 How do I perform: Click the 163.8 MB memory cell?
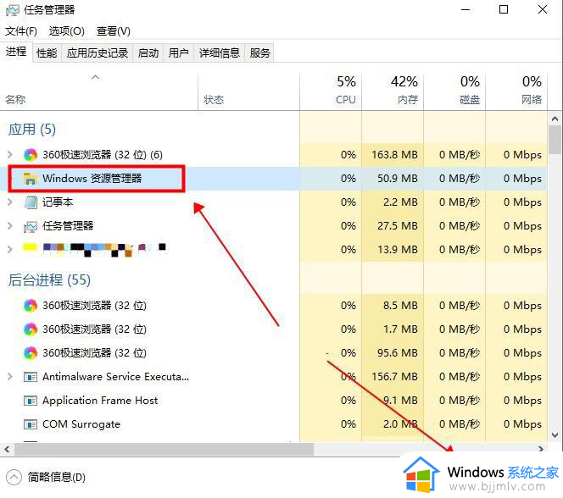(393, 155)
